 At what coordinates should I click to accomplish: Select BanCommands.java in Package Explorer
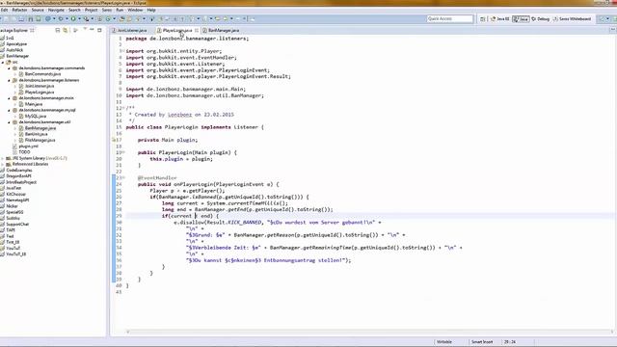(42, 74)
